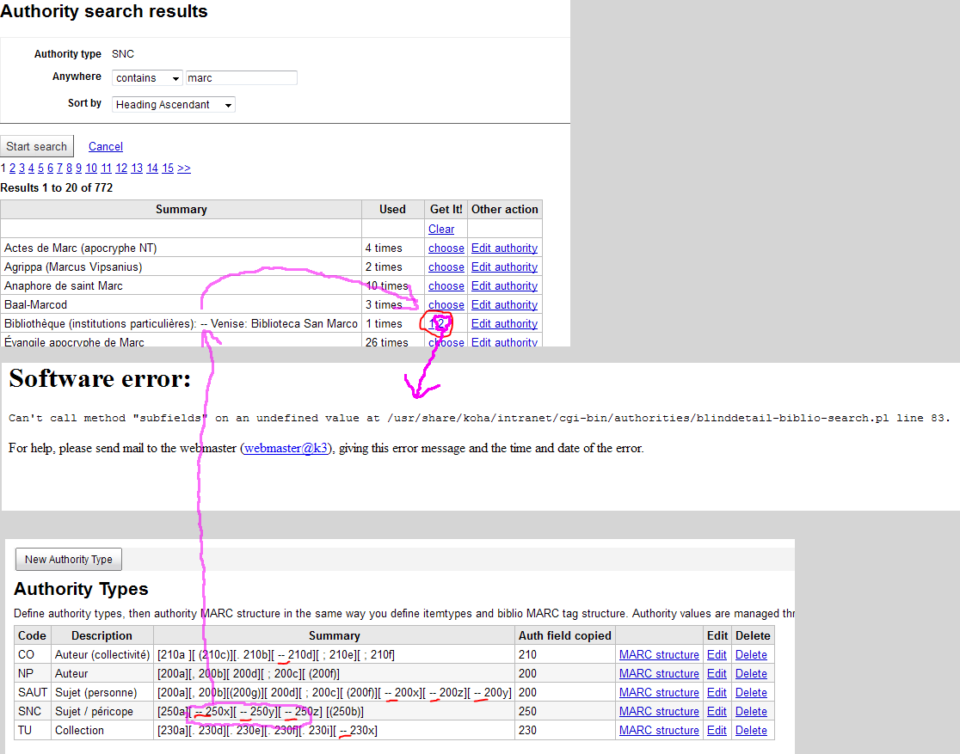Open the 'contains' search operator dropdown
This screenshot has width=960, height=754.
point(147,78)
